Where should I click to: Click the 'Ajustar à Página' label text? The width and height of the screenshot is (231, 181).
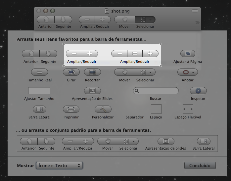click(188, 62)
